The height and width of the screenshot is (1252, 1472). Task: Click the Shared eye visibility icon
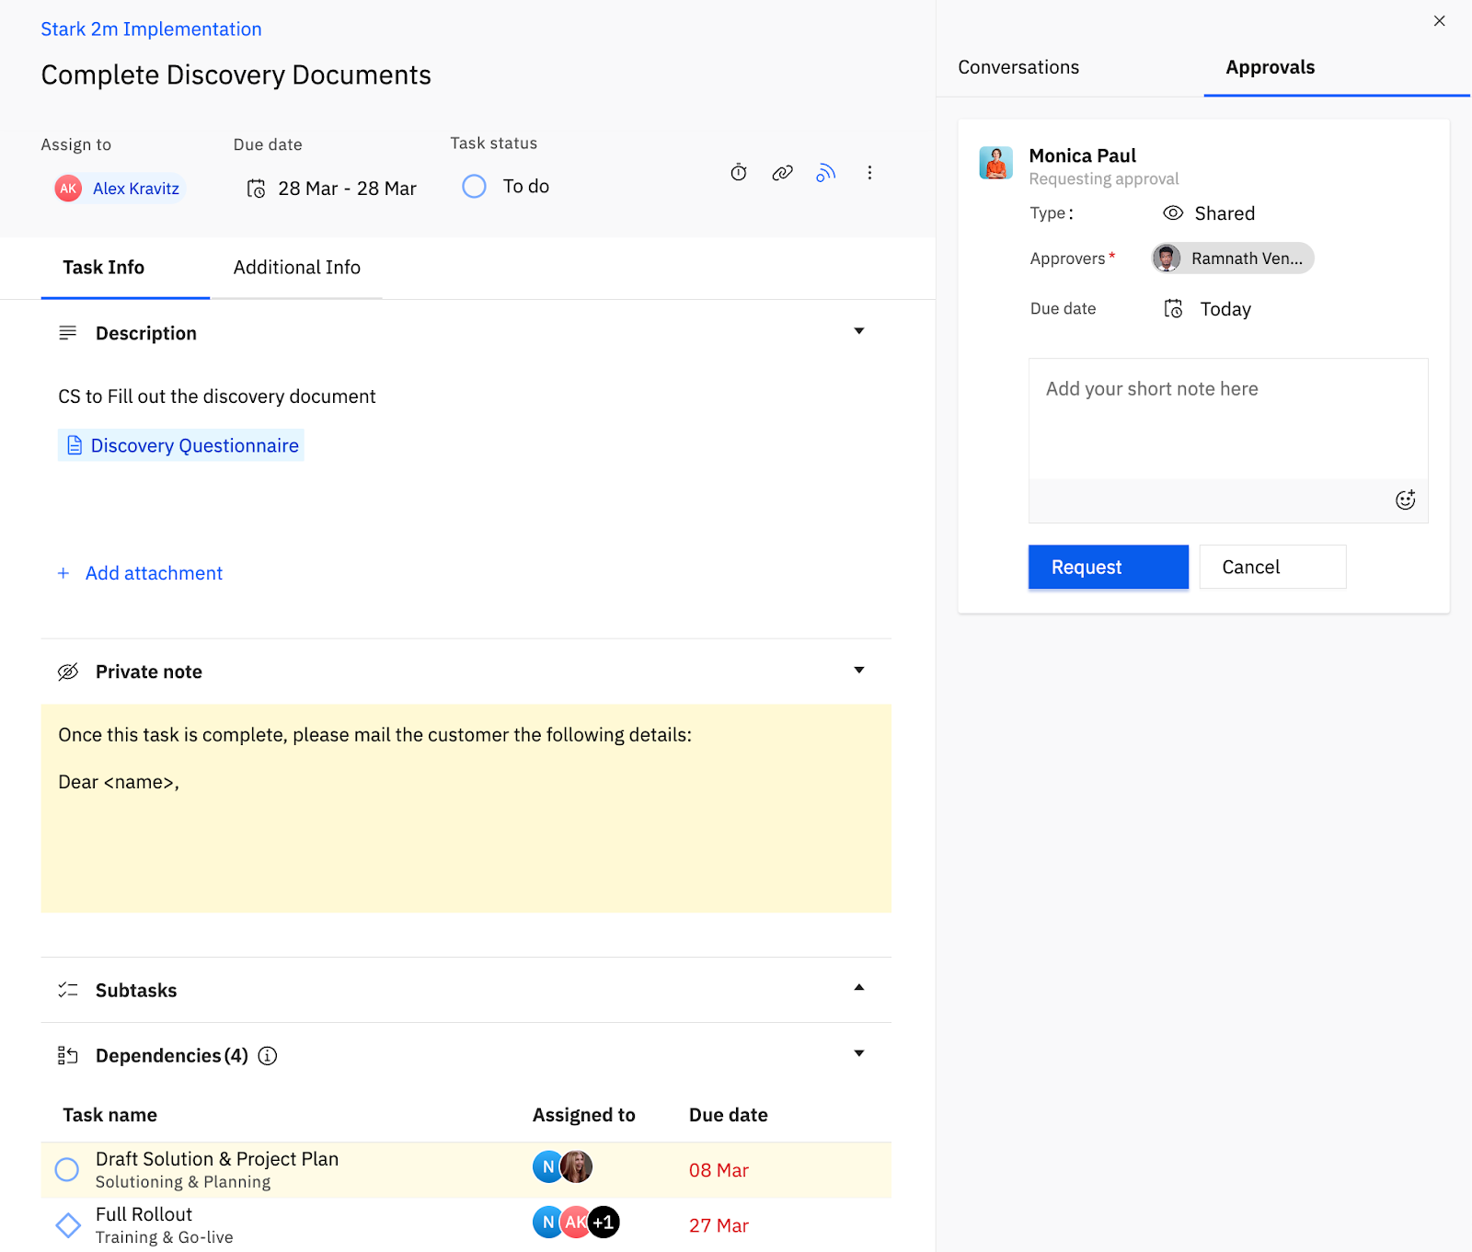[x=1173, y=213]
